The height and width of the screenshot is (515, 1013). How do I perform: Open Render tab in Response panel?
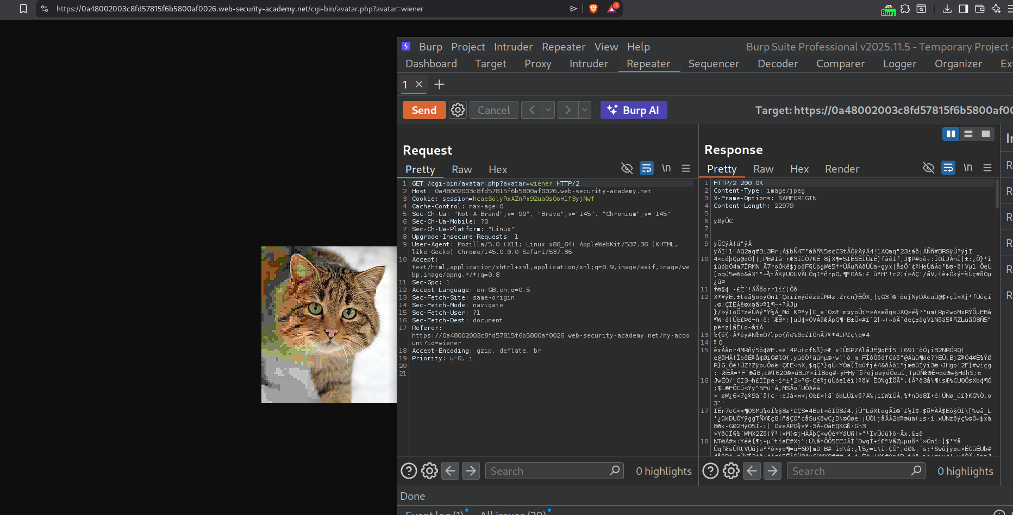pos(842,169)
